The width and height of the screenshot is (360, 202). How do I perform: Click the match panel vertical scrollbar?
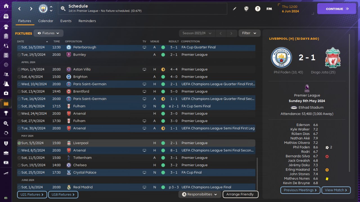click(x=350, y=102)
